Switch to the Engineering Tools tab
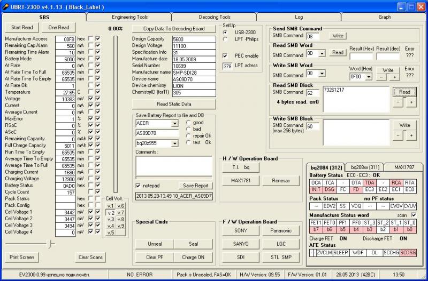 129,17
